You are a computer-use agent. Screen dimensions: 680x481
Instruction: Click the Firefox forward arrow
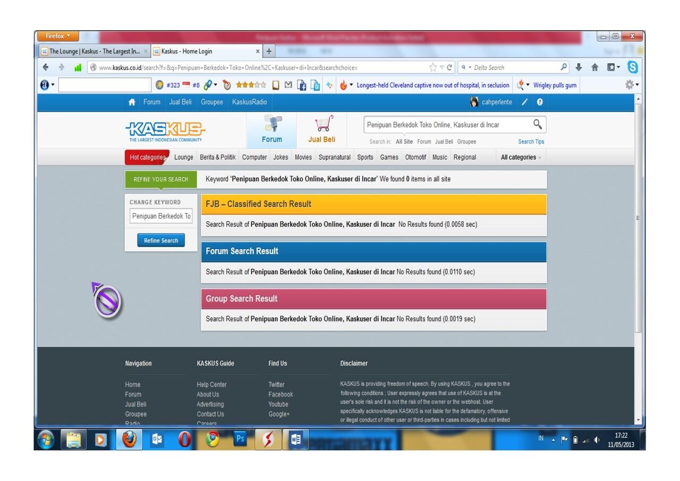coord(62,67)
